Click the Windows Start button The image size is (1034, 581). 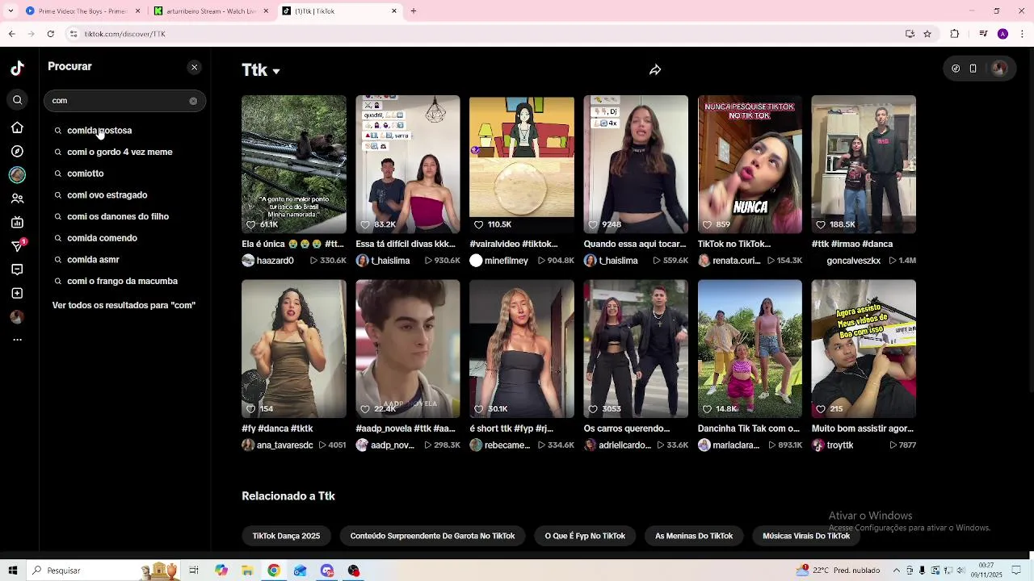coord(13,571)
